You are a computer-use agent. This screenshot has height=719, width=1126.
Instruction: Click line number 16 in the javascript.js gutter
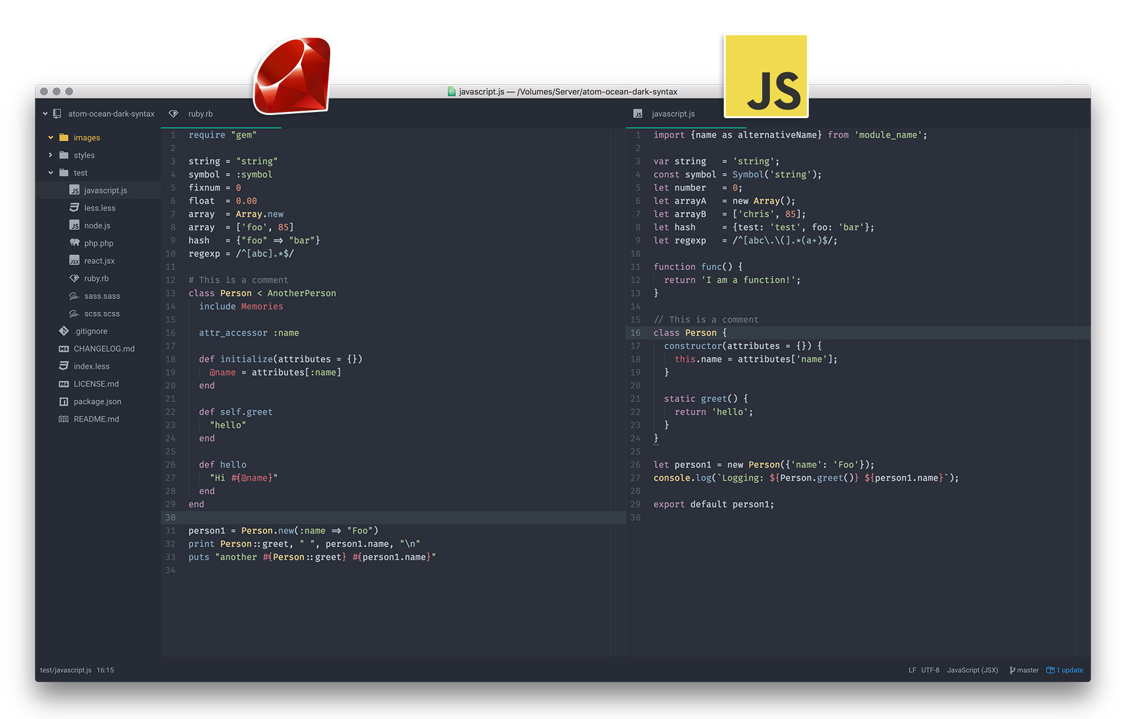(636, 333)
